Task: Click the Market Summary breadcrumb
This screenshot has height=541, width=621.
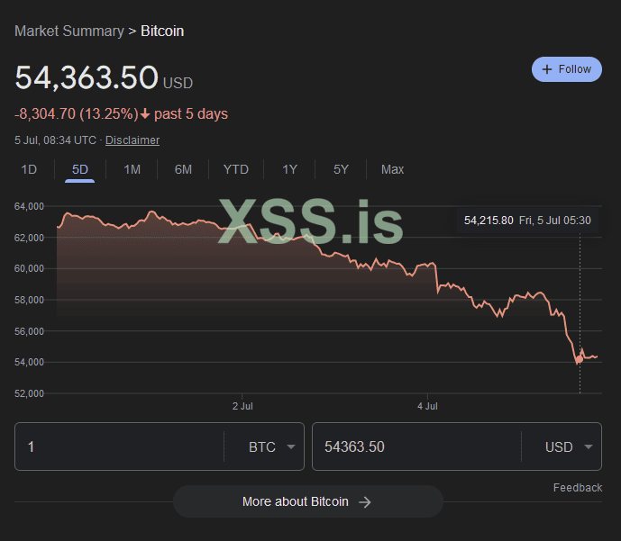Action: [69, 32]
